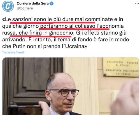
Task: Click the Translate Tweet link
Action: point(13,52)
